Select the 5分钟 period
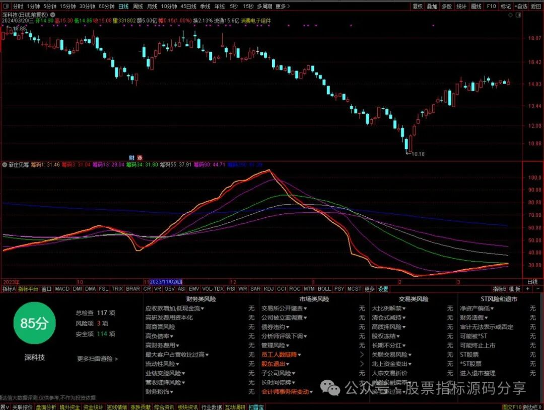Screen dimensions: 544x410 click(x=50, y=6)
